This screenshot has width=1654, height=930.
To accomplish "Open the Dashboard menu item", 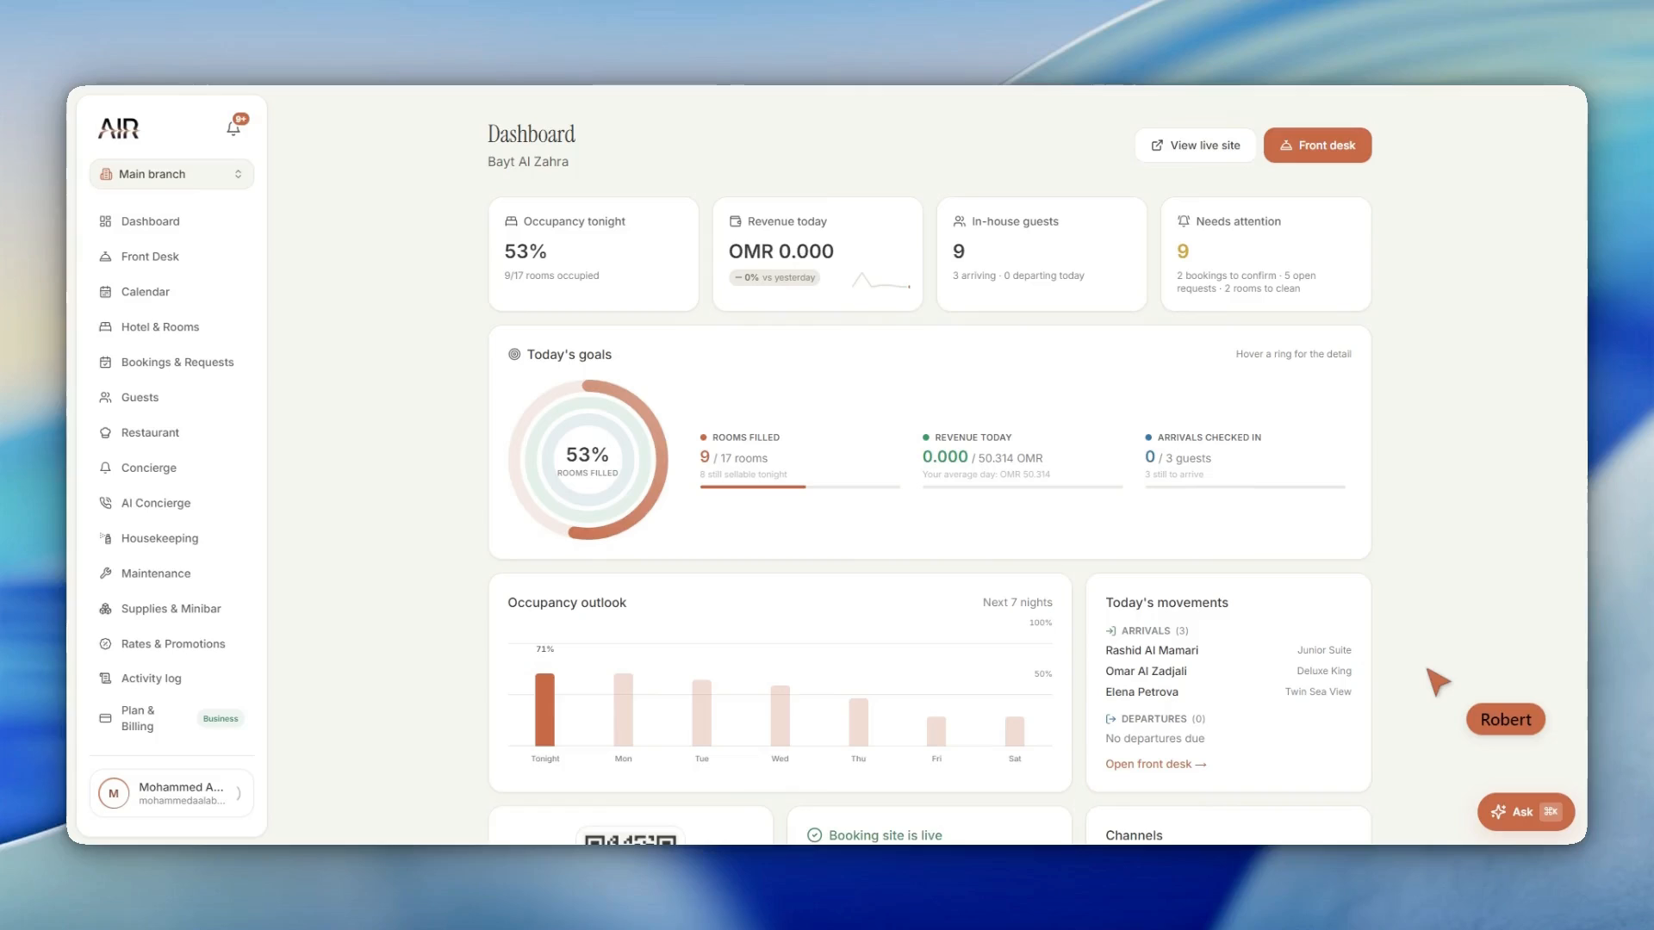I will pyautogui.click(x=171, y=221).
